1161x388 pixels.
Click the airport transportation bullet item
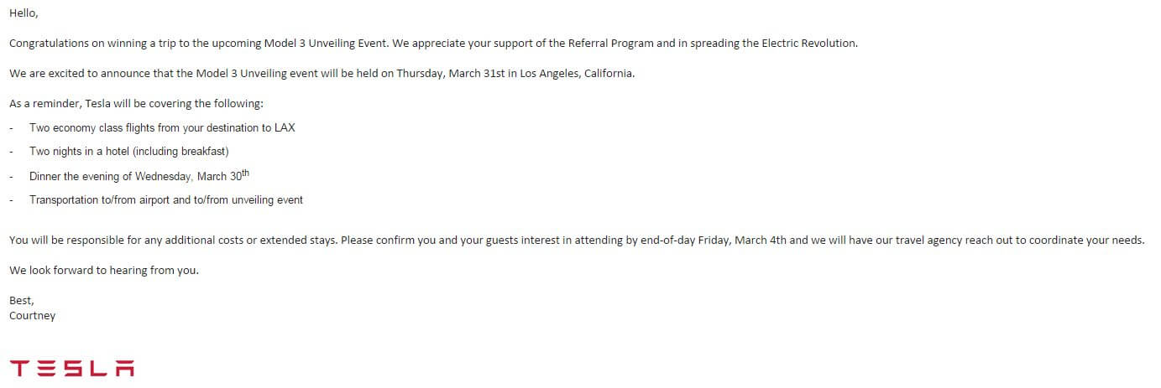(x=165, y=200)
